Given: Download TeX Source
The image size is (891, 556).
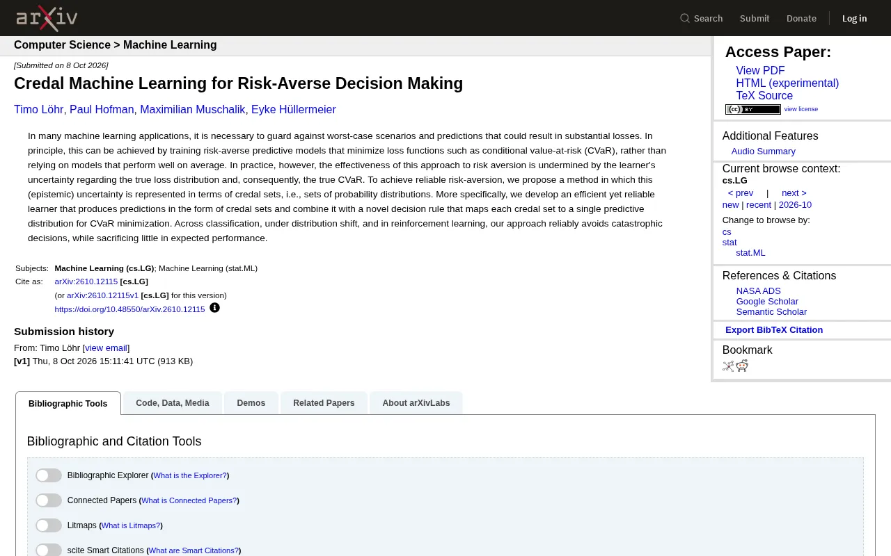Looking at the screenshot, I should 764,96.
